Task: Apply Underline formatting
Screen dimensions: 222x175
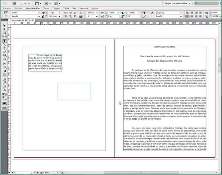Action: click(x=75, y=13)
